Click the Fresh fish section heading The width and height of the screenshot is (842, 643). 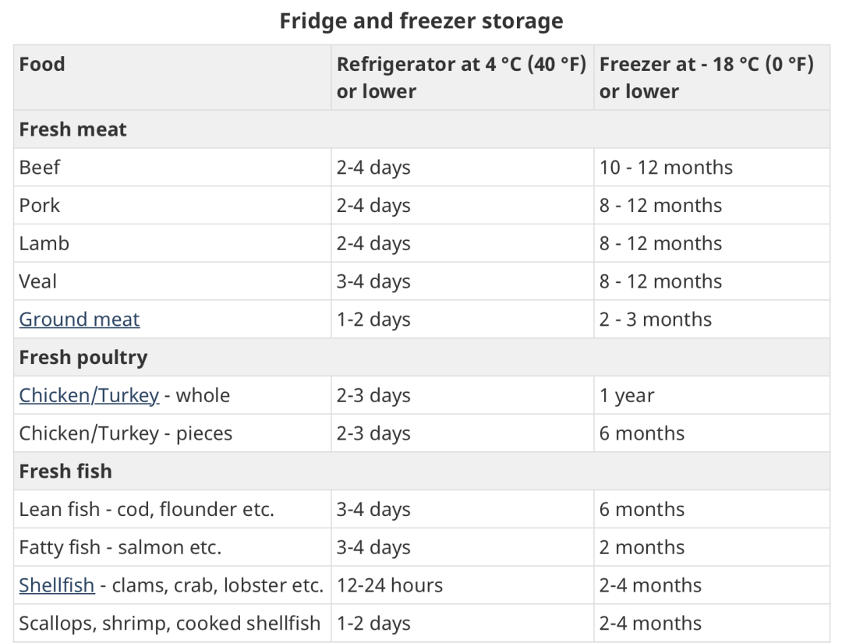(65, 472)
